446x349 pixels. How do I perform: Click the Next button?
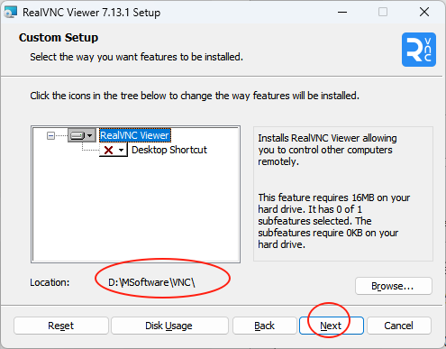(332, 326)
